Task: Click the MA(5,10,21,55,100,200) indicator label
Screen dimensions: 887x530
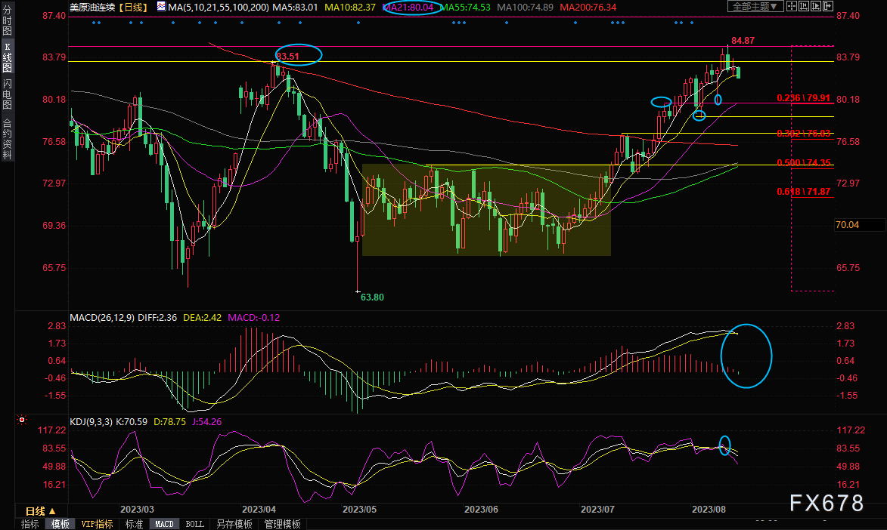Action: 219,8
